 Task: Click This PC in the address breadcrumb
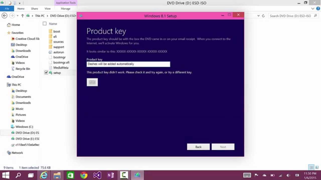click(x=40, y=16)
